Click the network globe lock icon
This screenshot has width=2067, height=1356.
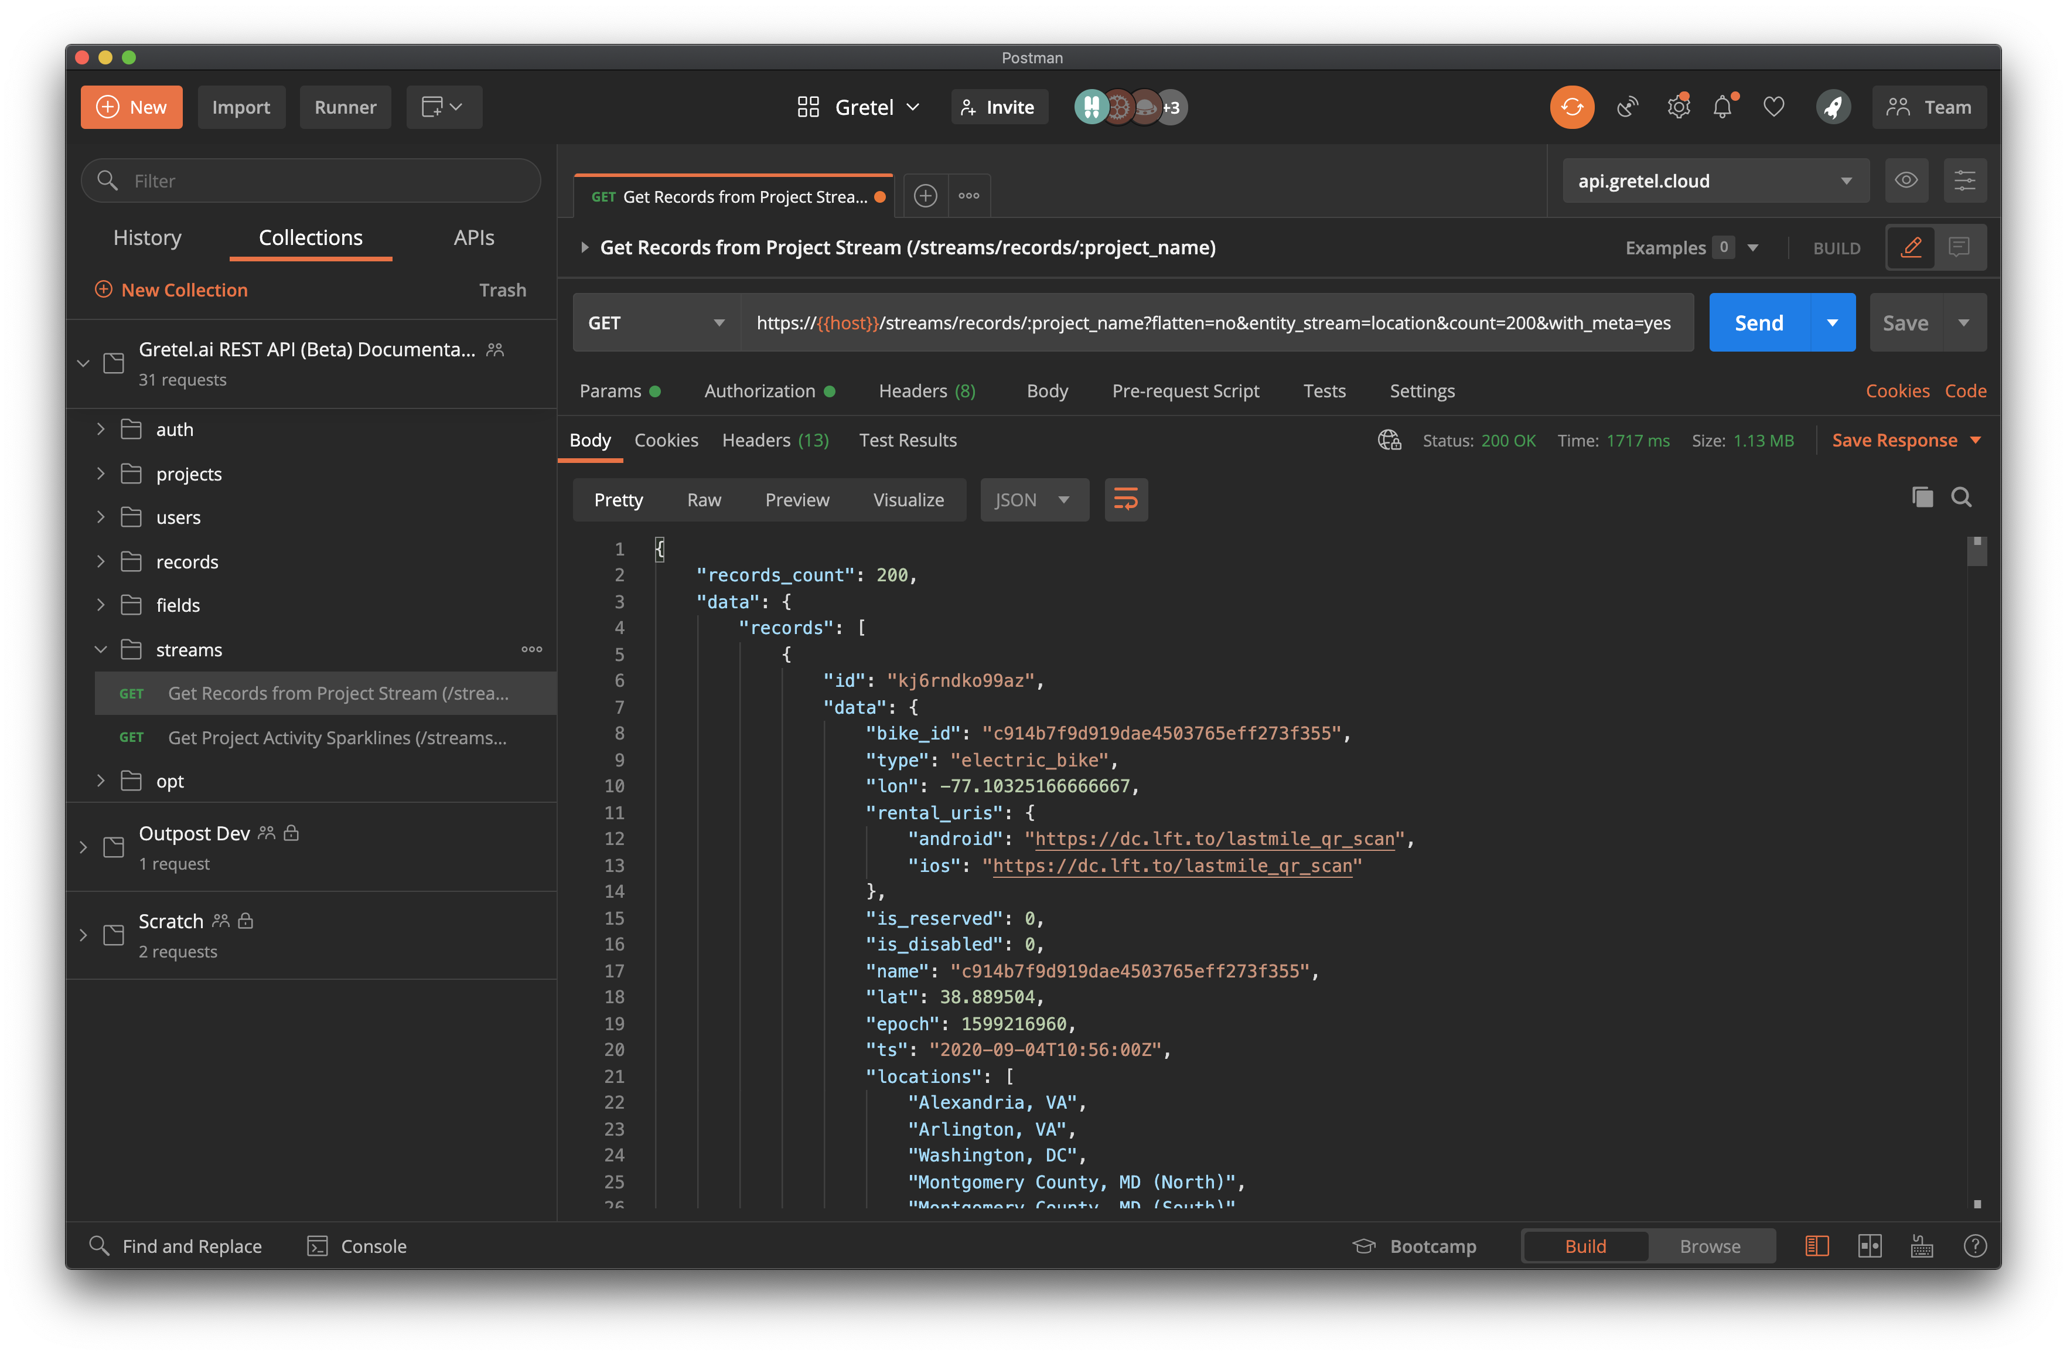click(1390, 441)
